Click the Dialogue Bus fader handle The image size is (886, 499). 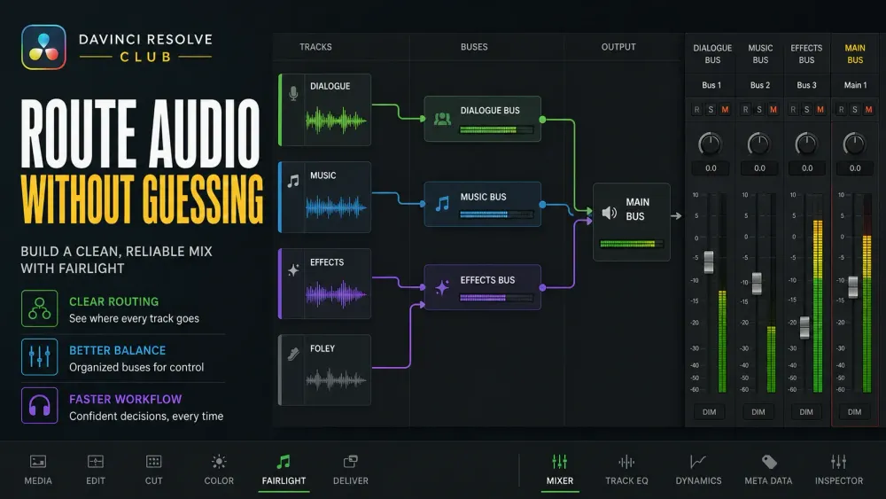tap(709, 262)
